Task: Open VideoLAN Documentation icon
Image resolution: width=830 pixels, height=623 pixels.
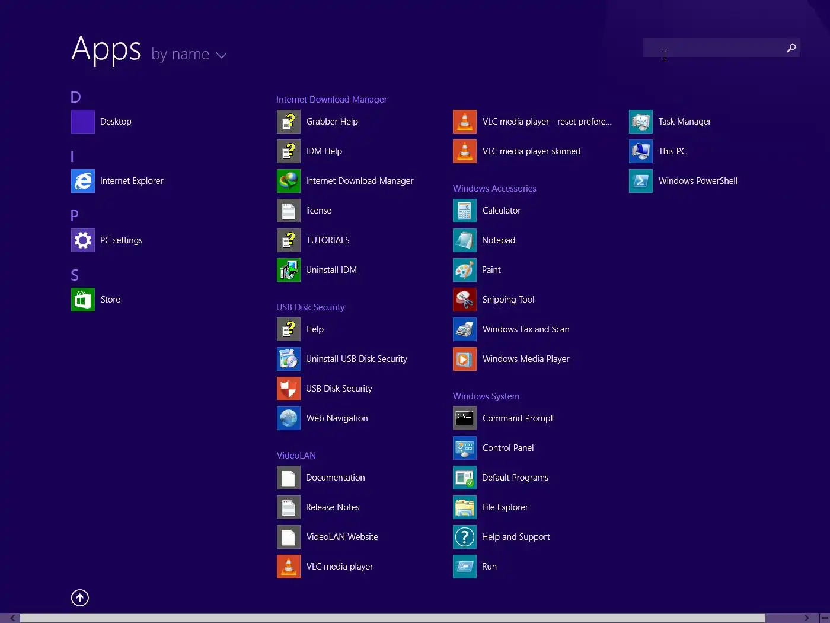Action: pyautogui.click(x=289, y=478)
